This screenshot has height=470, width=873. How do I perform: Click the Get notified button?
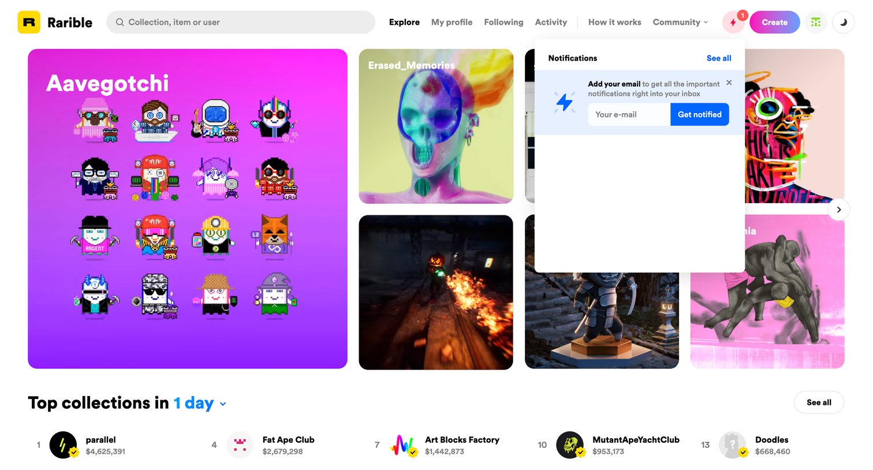coord(699,114)
